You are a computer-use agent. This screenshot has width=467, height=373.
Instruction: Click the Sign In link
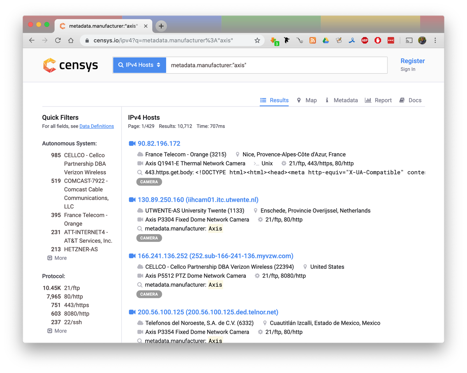click(408, 69)
